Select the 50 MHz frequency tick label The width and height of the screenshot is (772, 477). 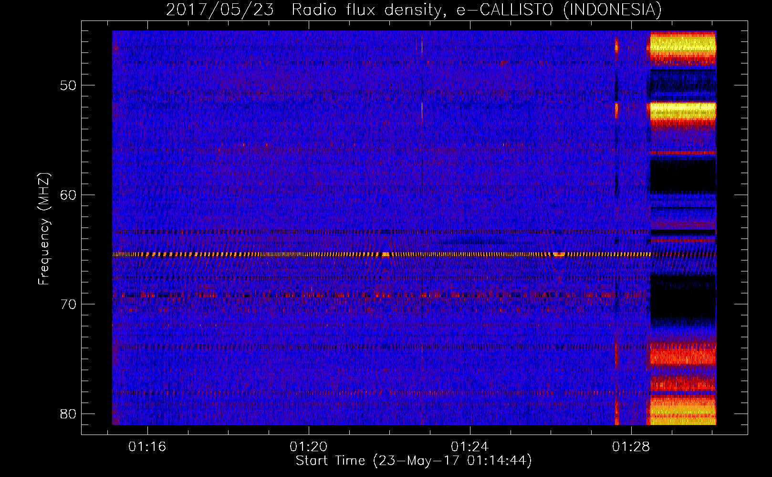68,85
